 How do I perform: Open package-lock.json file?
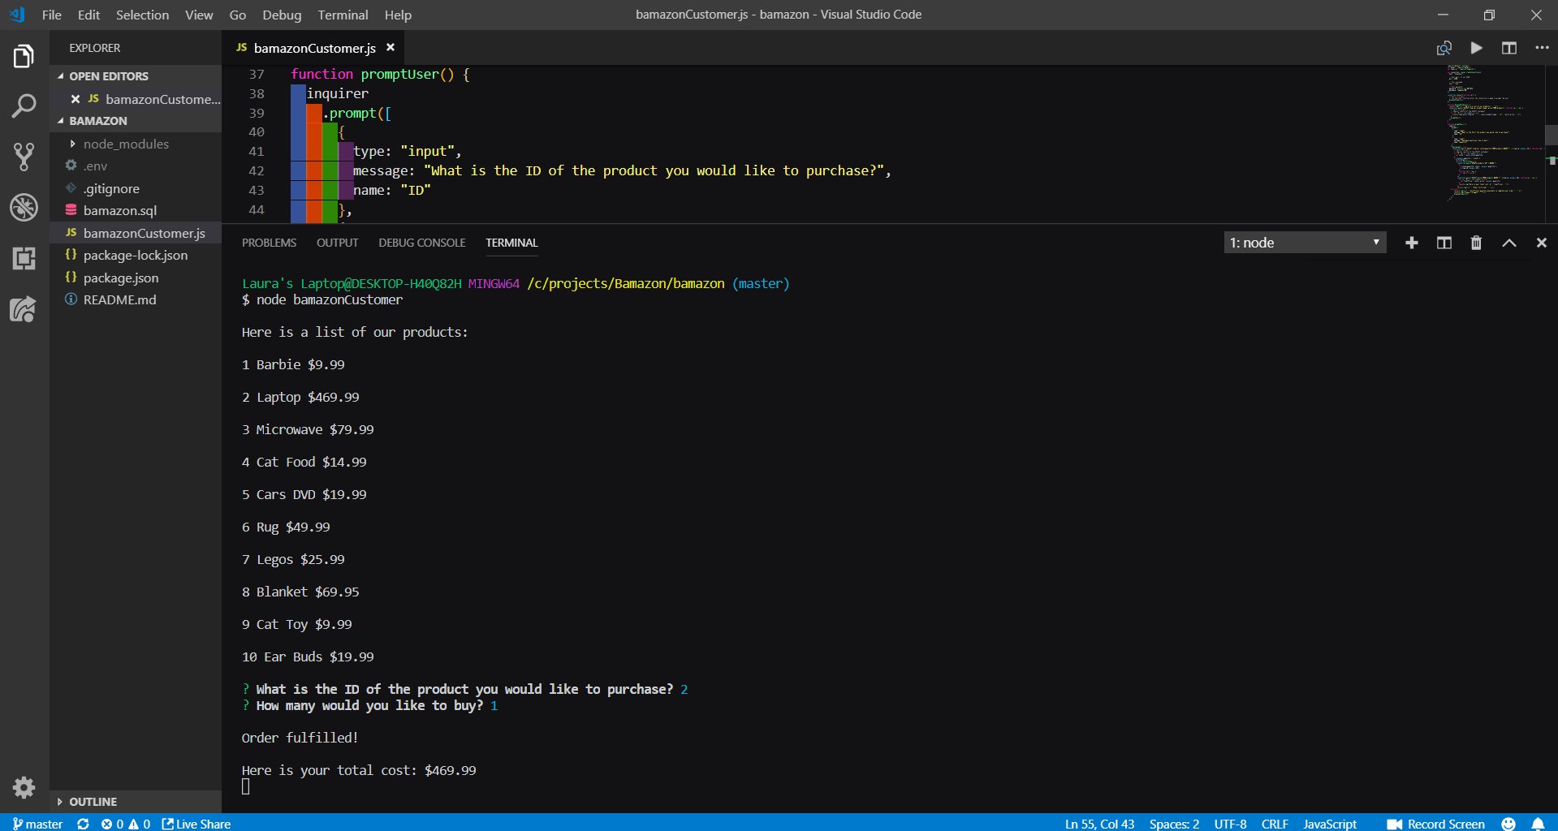pyautogui.click(x=135, y=255)
